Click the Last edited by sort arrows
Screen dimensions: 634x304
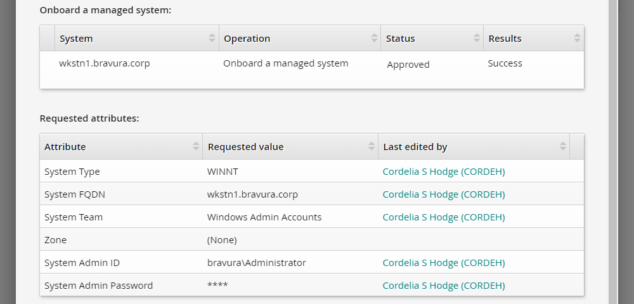562,147
